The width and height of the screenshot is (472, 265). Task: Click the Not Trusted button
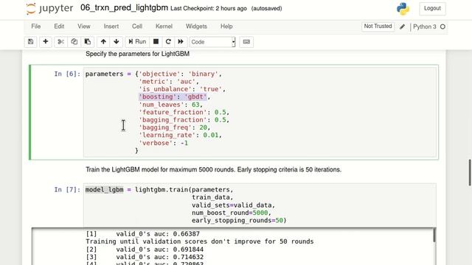(x=378, y=26)
